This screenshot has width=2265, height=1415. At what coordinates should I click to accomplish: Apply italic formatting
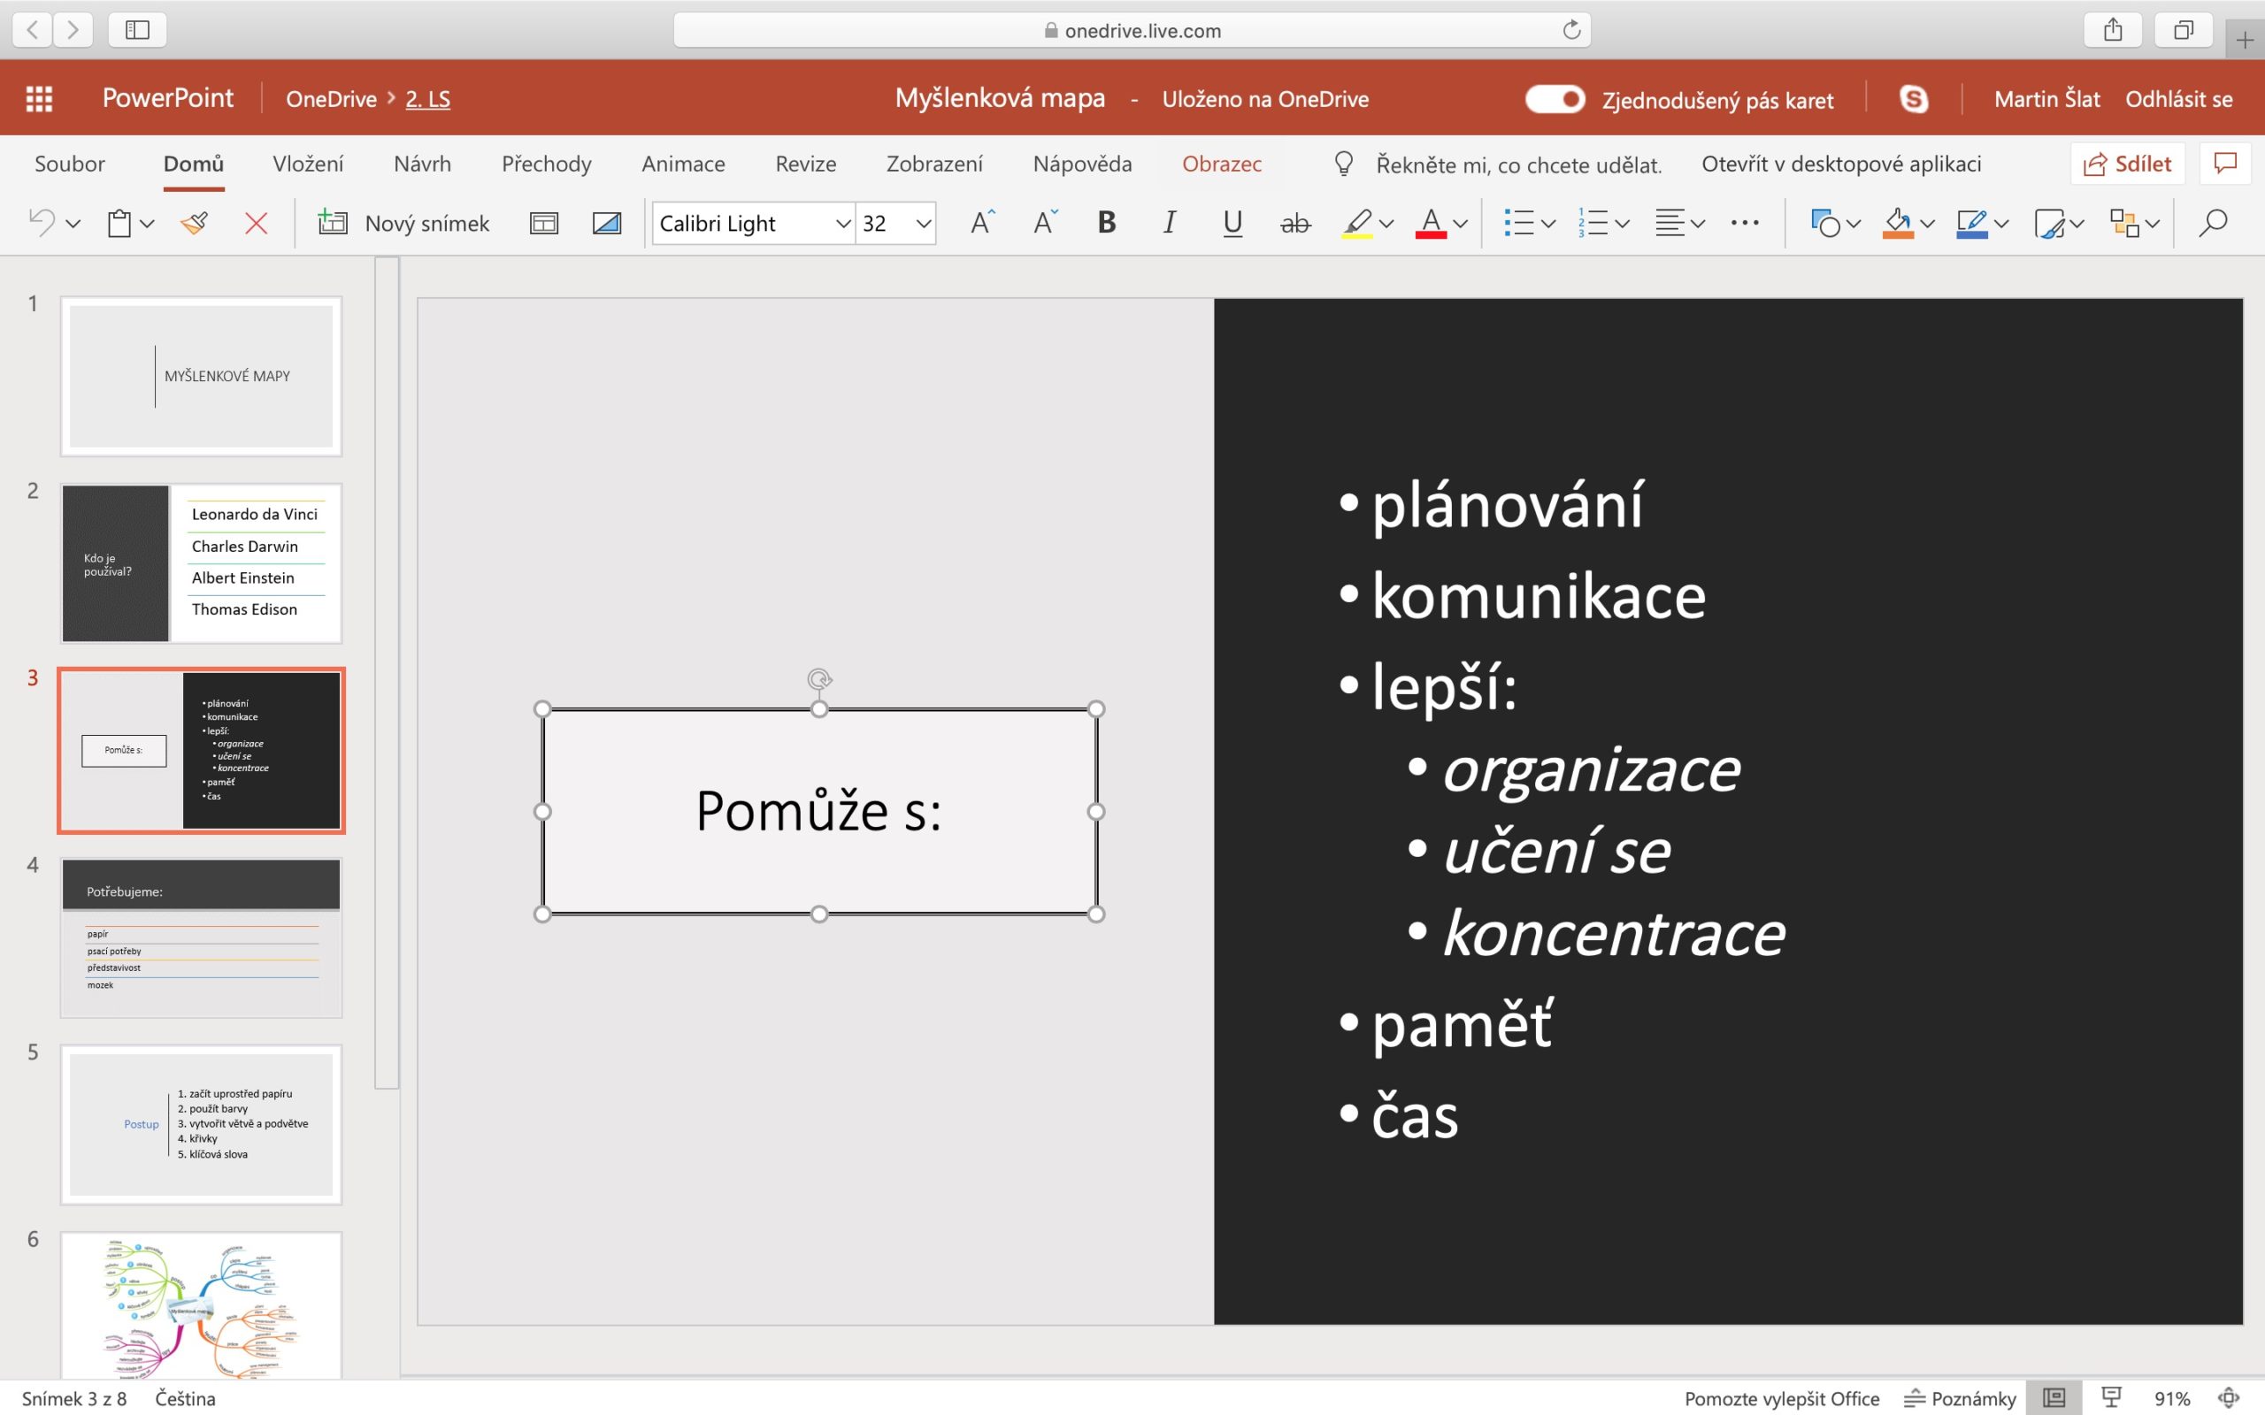[x=1169, y=223]
